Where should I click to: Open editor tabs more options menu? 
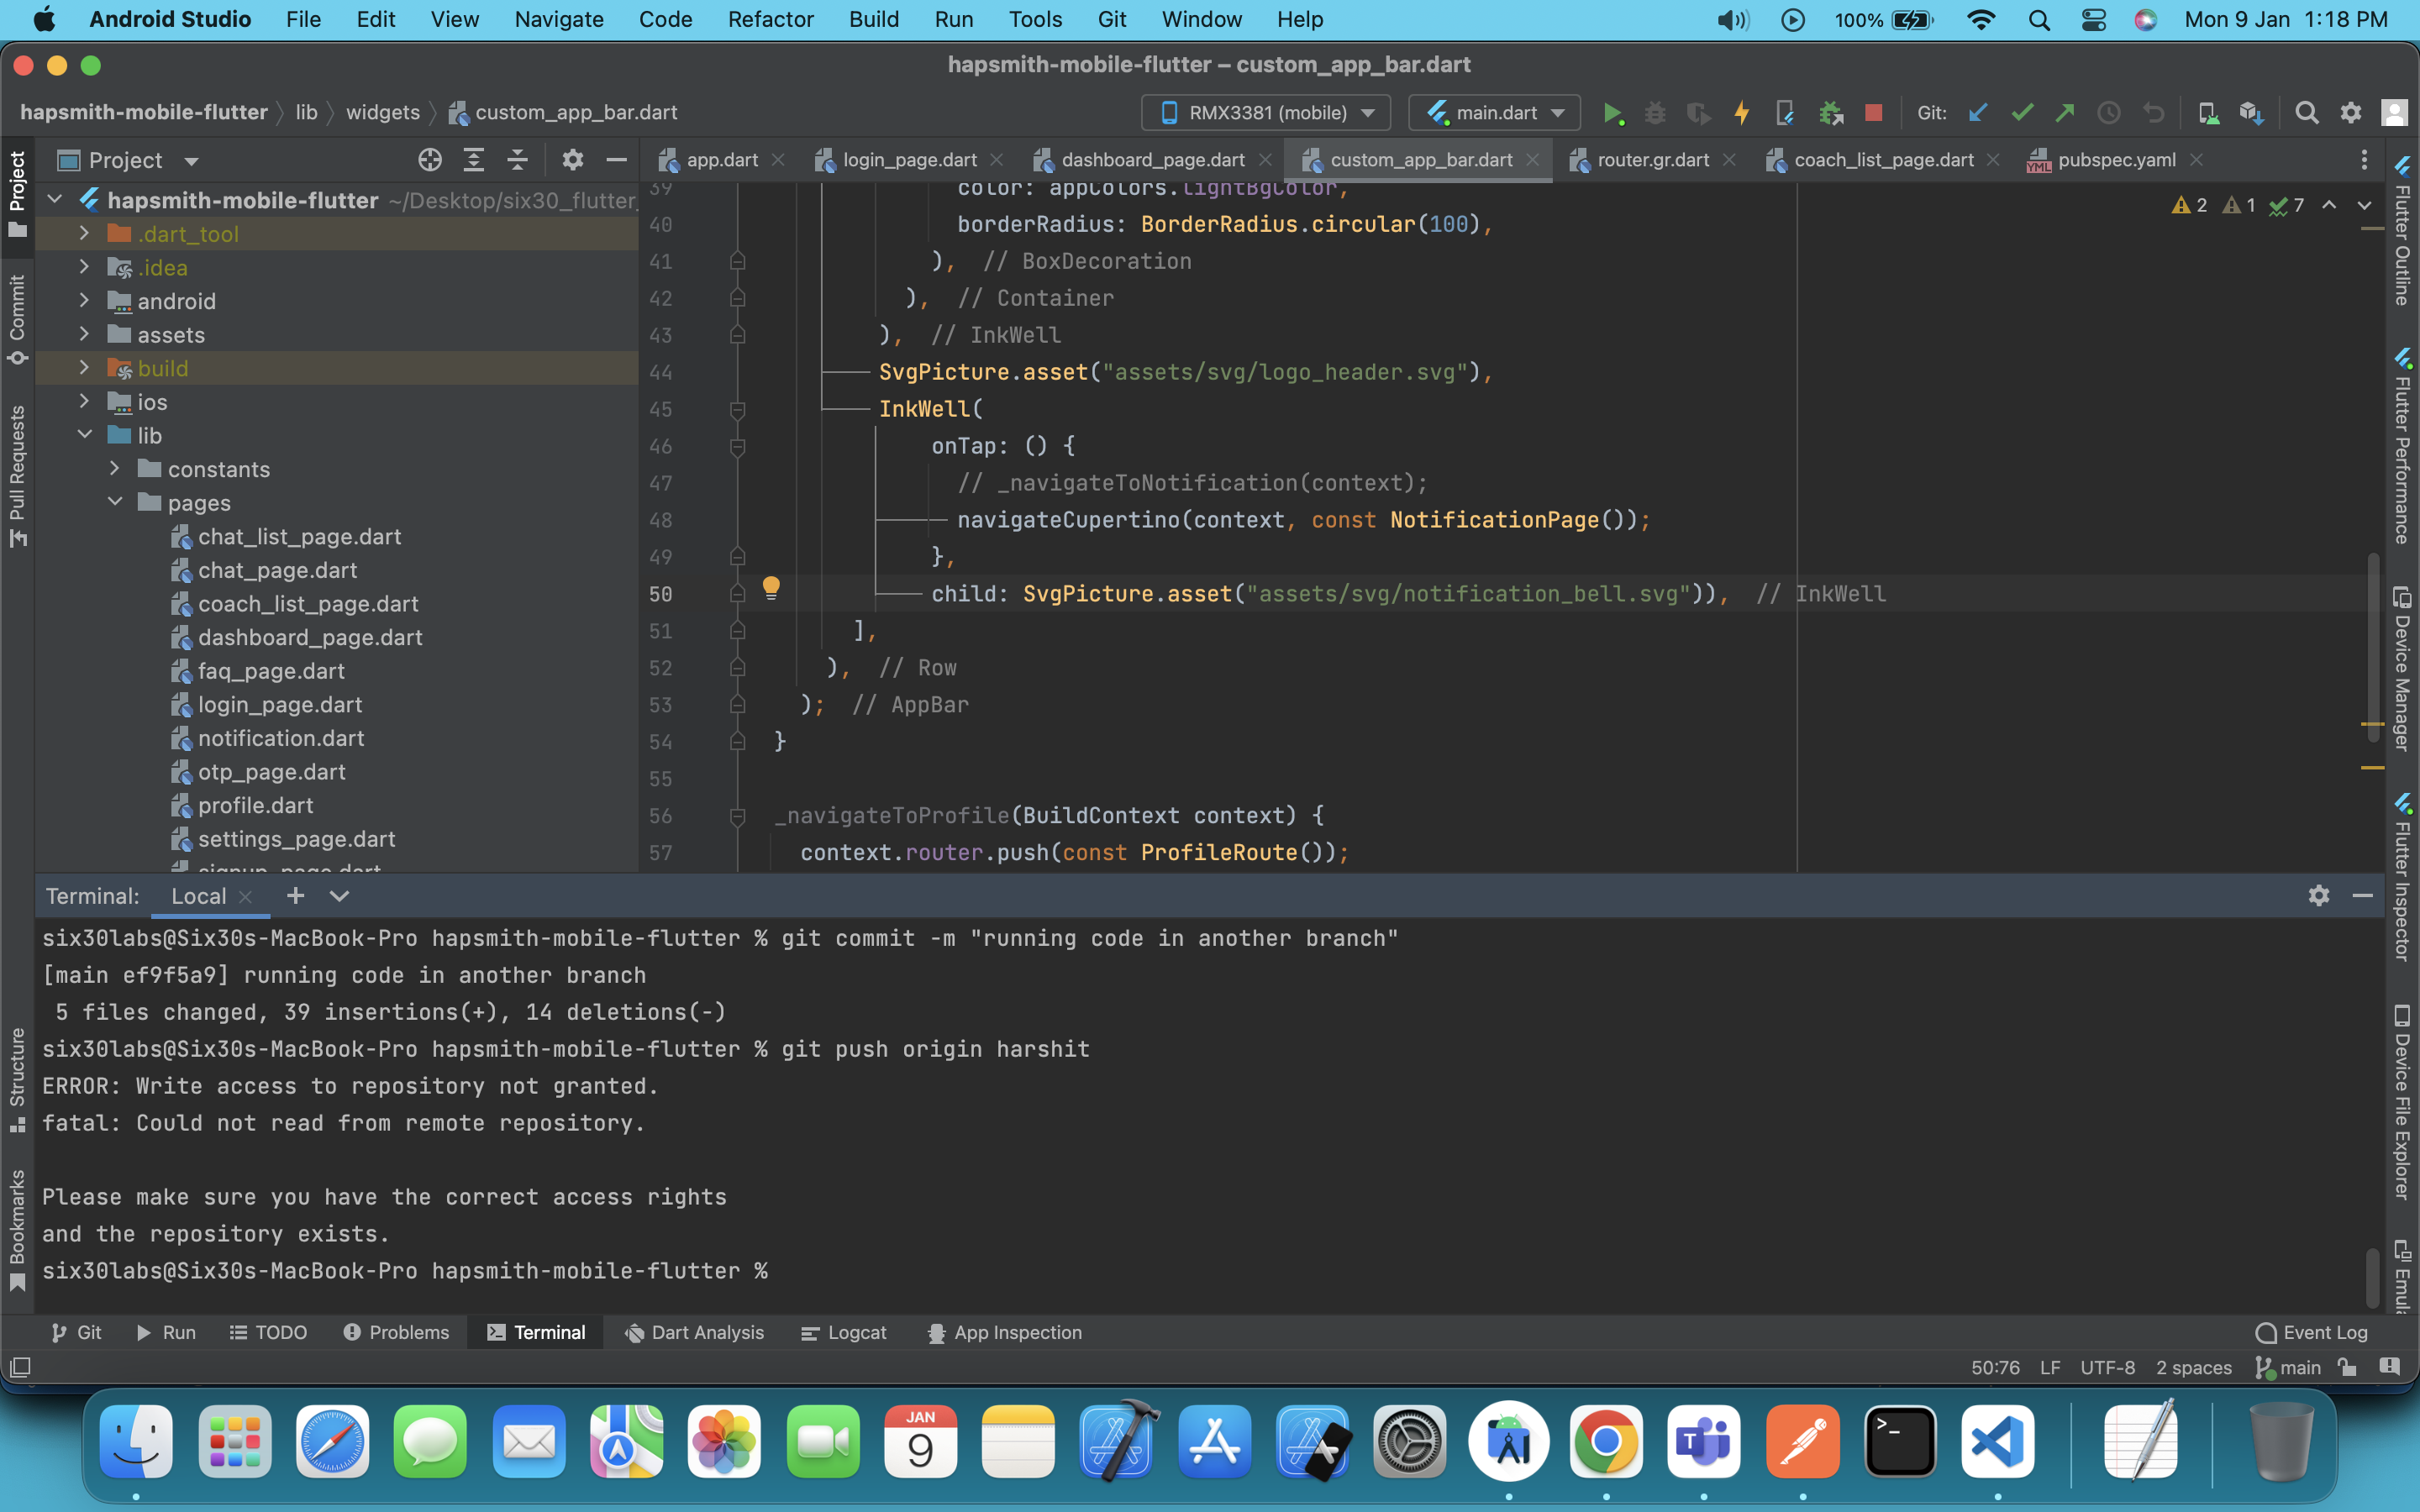(x=2364, y=160)
